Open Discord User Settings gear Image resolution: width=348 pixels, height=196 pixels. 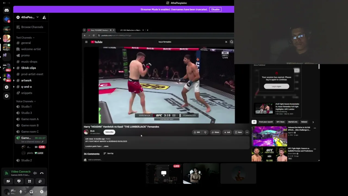(42, 192)
